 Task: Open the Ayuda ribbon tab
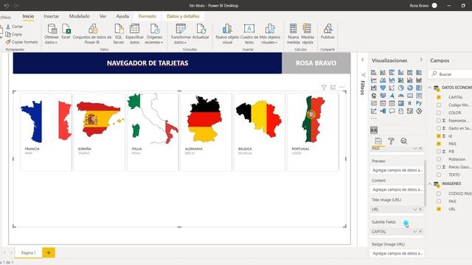tap(122, 16)
